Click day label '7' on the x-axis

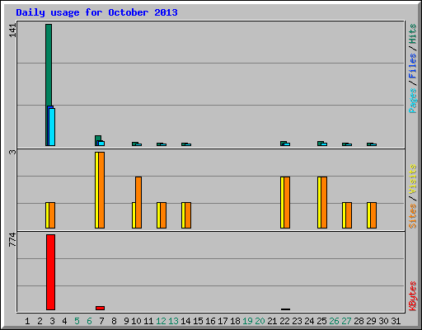(x=101, y=321)
